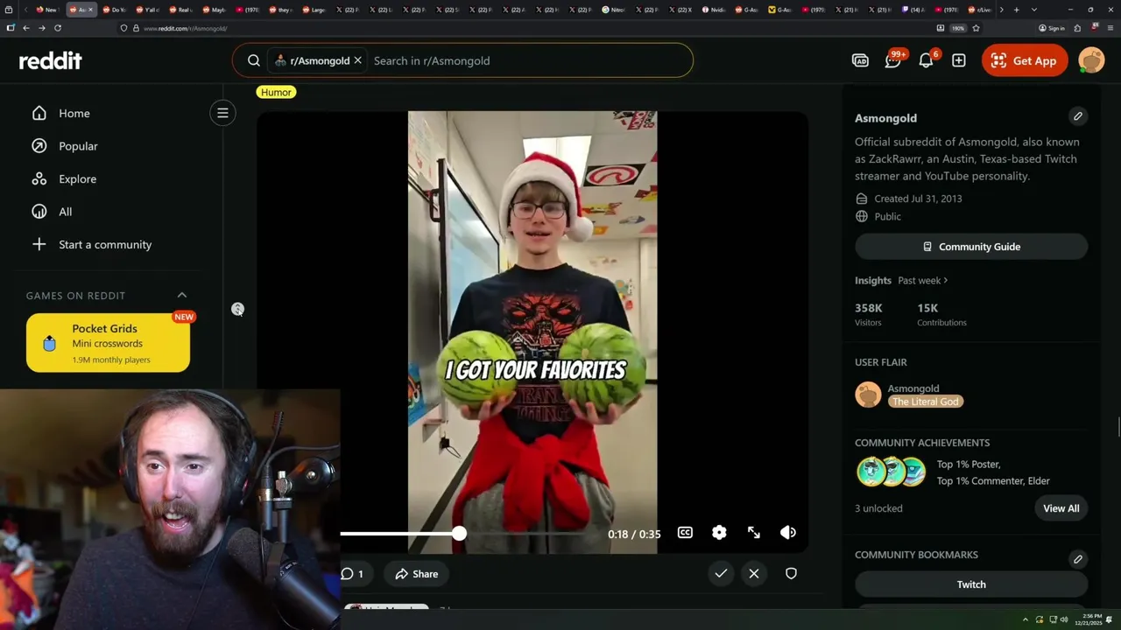Screen dimensions: 1121x630
Task: Click the reddit.com address bar
Action: coord(525,28)
